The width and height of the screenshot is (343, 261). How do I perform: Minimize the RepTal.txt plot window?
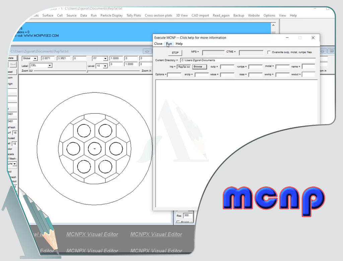(x=146, y=51)
